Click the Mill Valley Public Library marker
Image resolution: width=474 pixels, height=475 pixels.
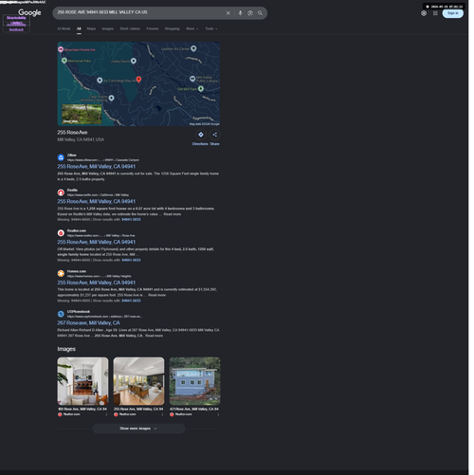click(x=192, y=79)
